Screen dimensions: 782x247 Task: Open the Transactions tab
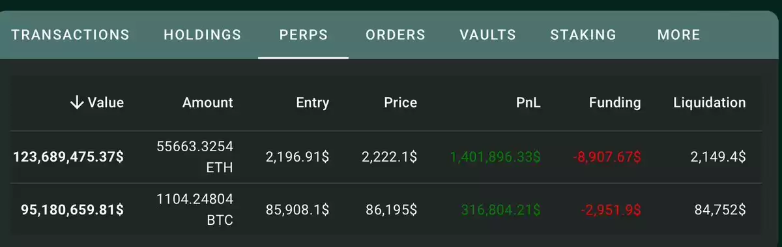tap(70, 35)
